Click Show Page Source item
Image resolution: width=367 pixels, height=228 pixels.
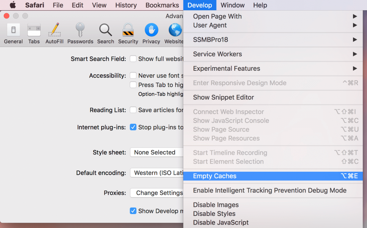pos(273,130)
